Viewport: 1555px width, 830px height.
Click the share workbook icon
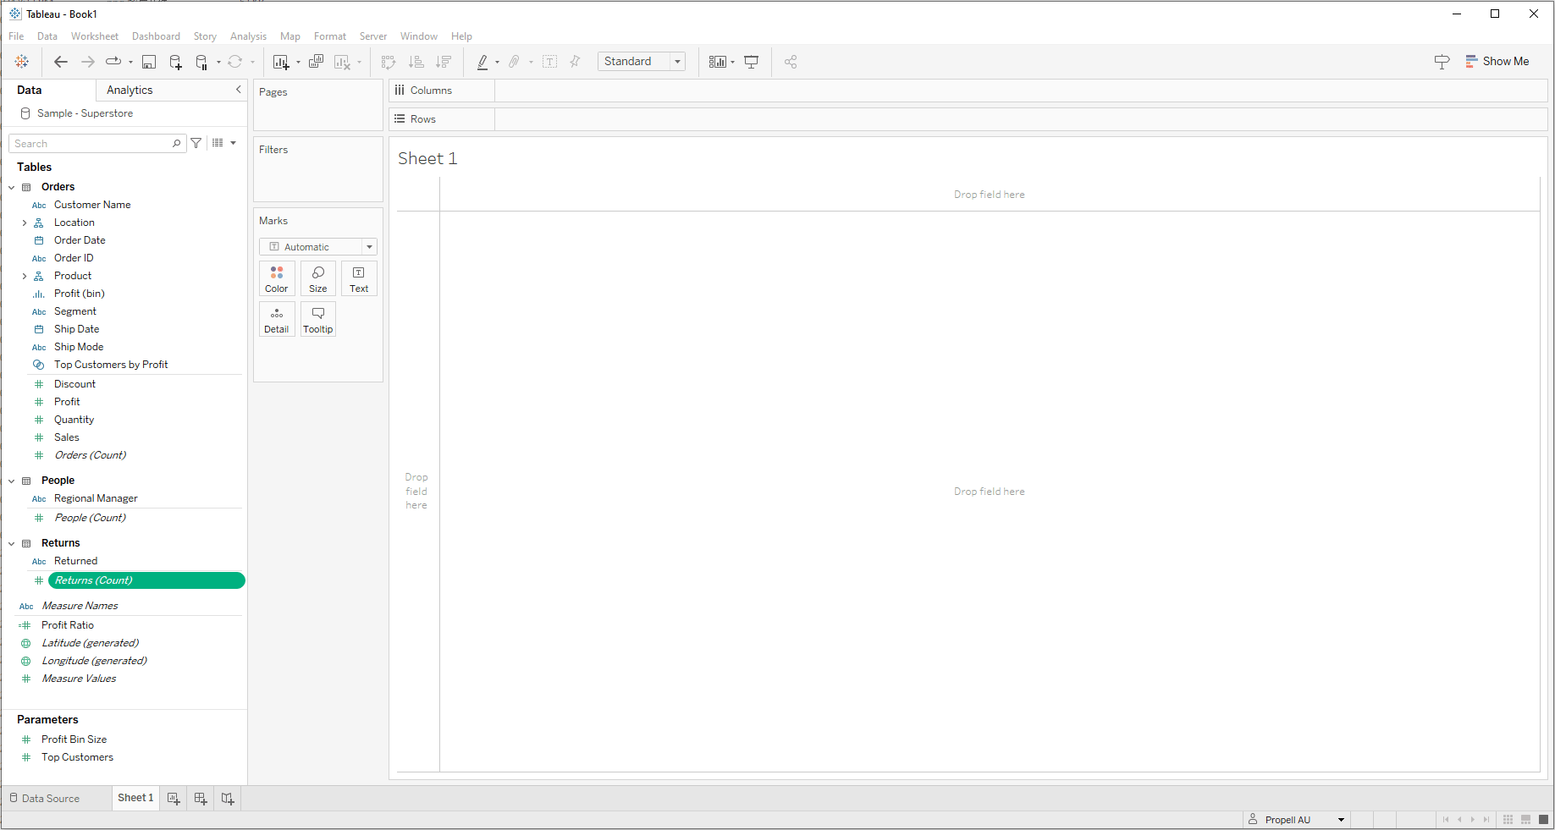pos(791,62)
